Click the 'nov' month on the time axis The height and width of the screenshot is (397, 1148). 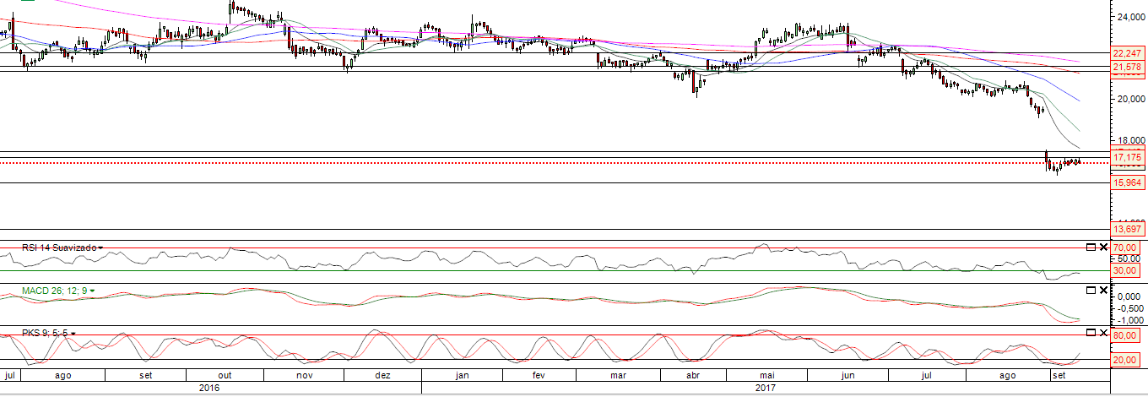pos(305,374)
